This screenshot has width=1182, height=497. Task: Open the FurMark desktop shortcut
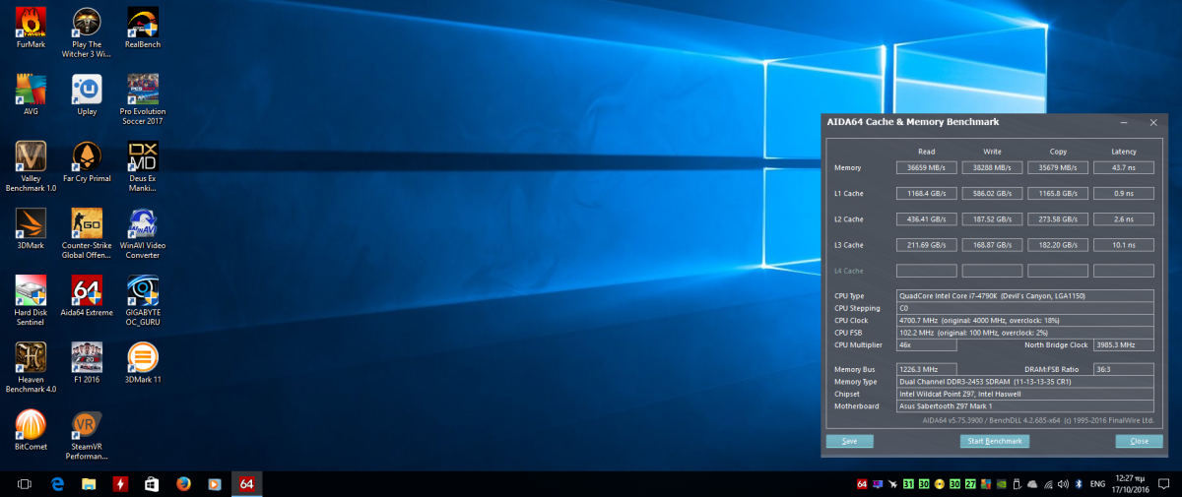(x=32, y=29)
